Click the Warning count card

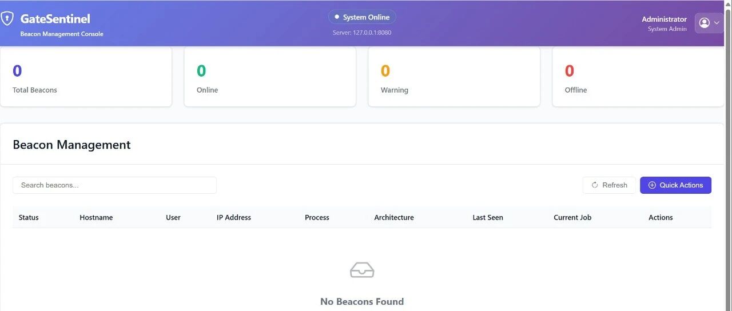pyautogui.click(x=454, y=77)
